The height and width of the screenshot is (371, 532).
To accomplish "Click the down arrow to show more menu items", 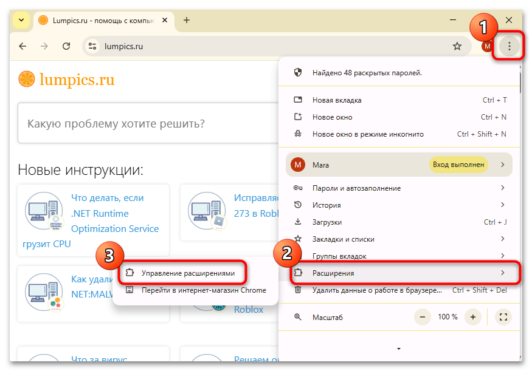I will [x=399, y=349].
